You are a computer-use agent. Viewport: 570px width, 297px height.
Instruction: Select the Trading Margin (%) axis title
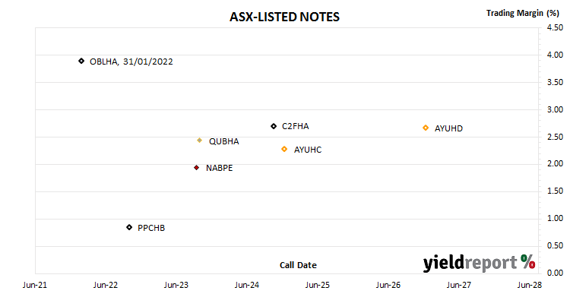[x=523, y=13]
